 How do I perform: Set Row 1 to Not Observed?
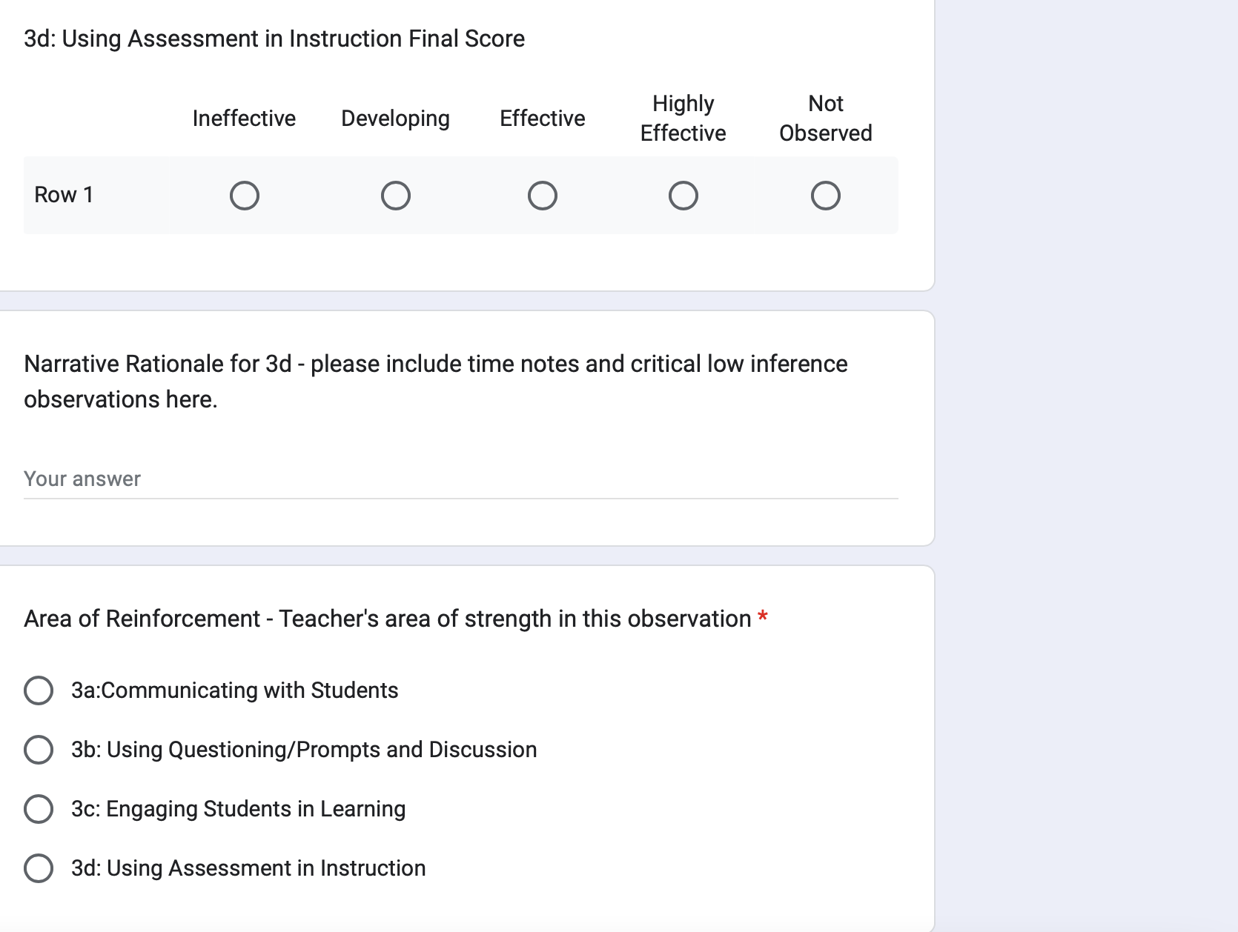pos(826,196)
